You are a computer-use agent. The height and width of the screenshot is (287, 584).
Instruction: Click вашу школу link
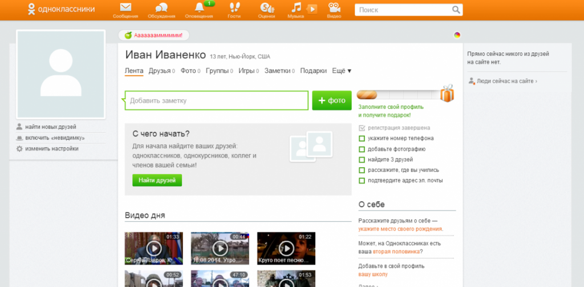point(373,274)
